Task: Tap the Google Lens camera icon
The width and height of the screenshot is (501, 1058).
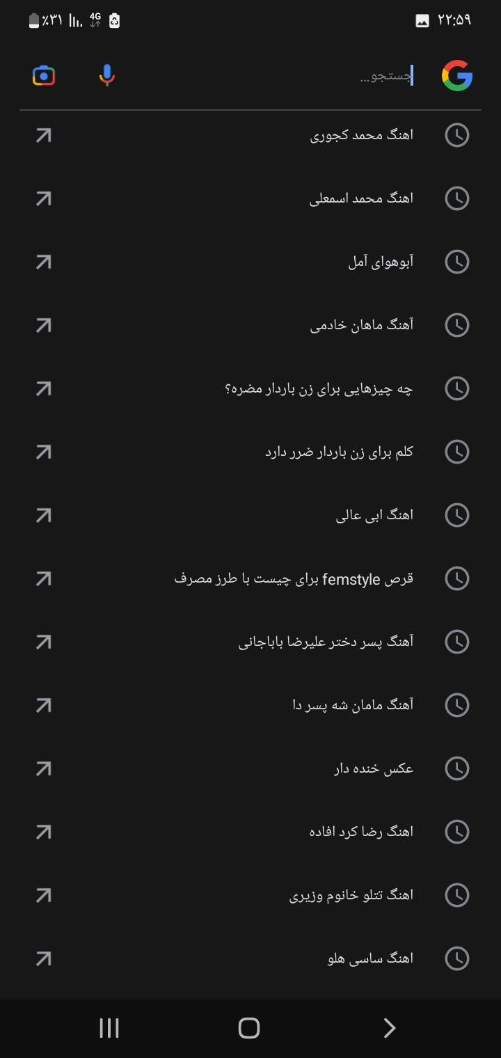Action: (x=44, y=75)
